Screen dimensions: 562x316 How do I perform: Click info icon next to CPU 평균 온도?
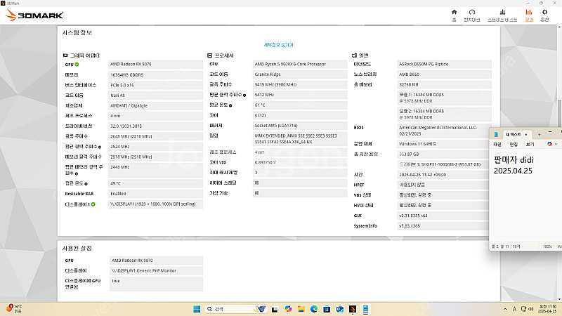pos(230,105)
